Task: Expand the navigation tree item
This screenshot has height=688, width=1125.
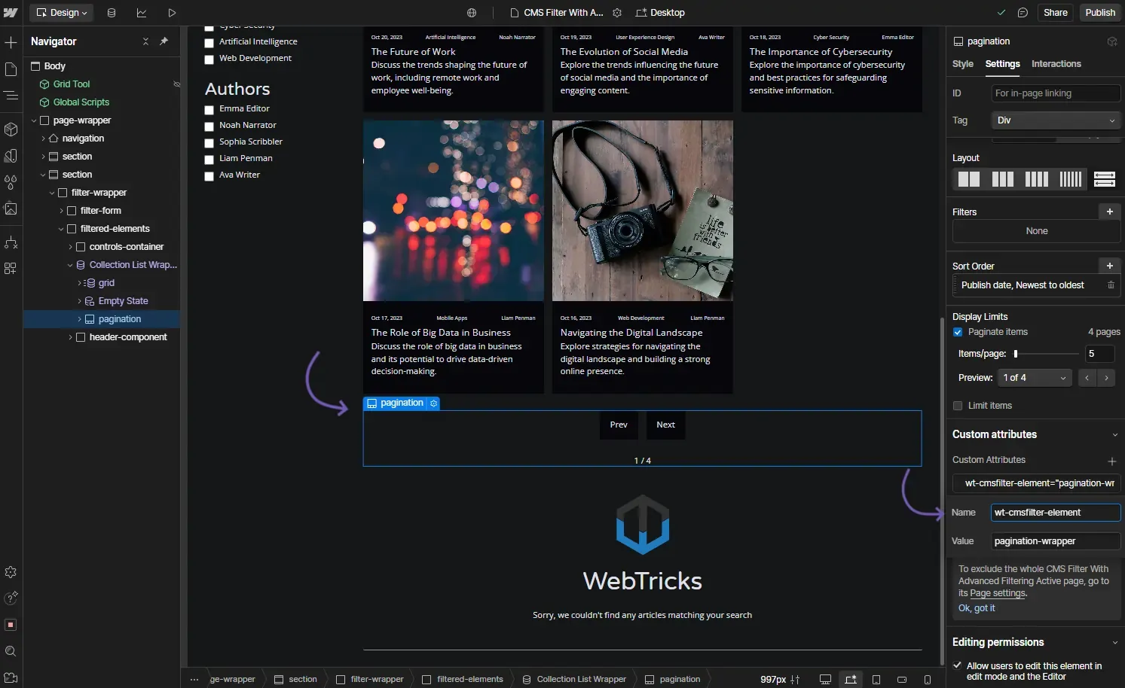Action: [43, 139]
